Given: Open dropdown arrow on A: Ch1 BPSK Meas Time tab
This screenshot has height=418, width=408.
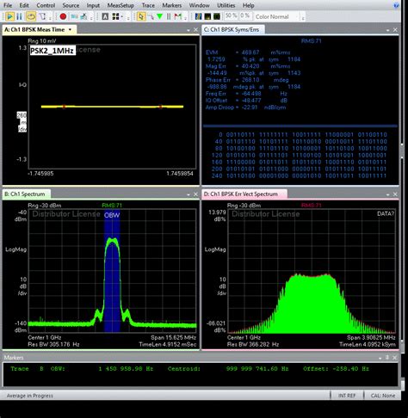Looking at the screenshot, I should tap(70, 29).
